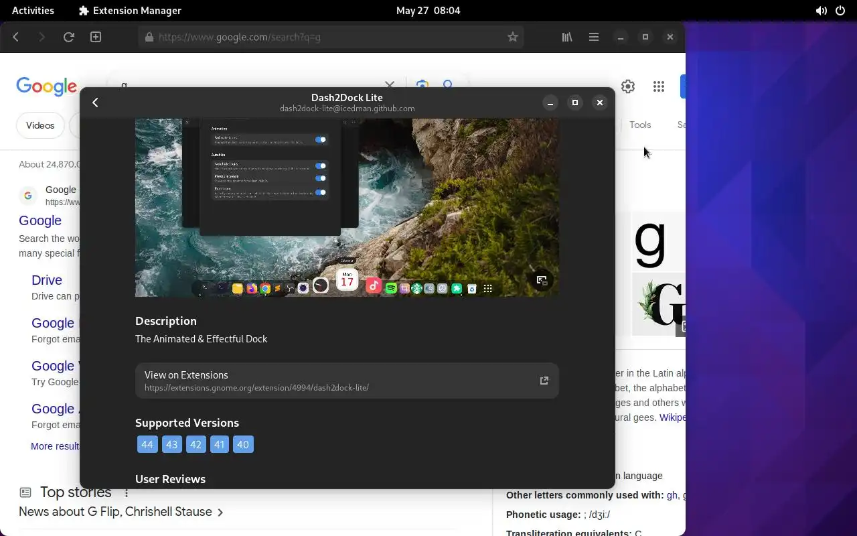Open the Wikipedia link in the knowledge panel

(672, 417)
